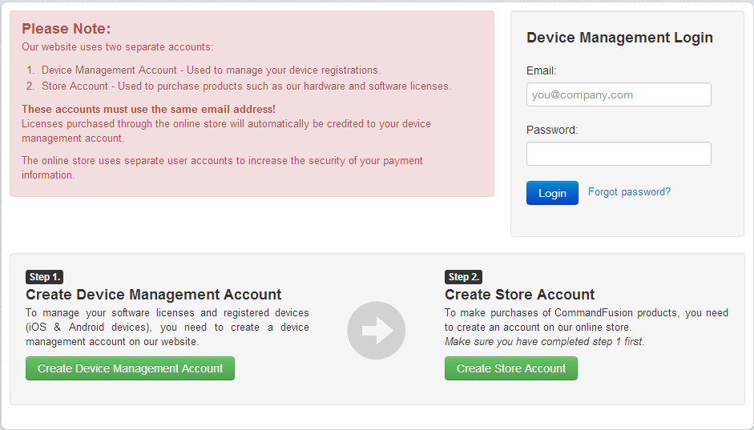Click the Password: label above the field
This screenshot has height=430, width=754.
[552, 130]
